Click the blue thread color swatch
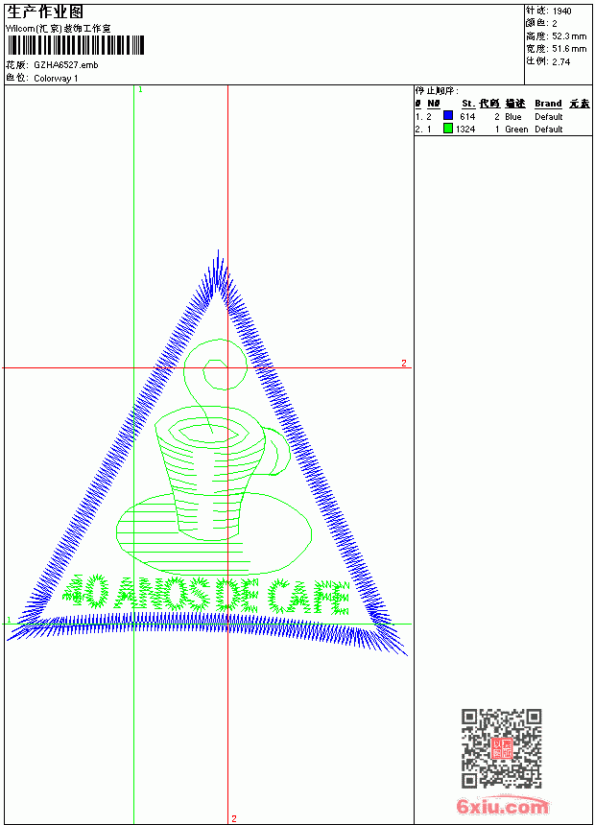 pos(448,115)
